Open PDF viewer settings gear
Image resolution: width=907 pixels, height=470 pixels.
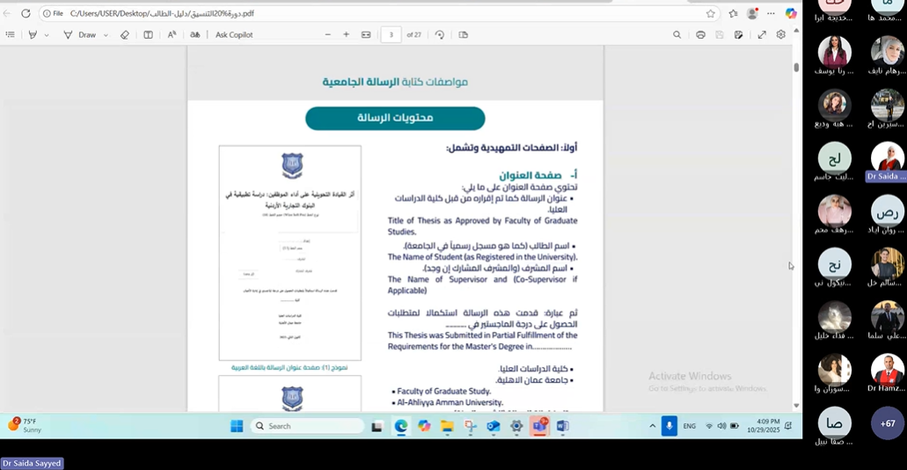tap(780, 35)
